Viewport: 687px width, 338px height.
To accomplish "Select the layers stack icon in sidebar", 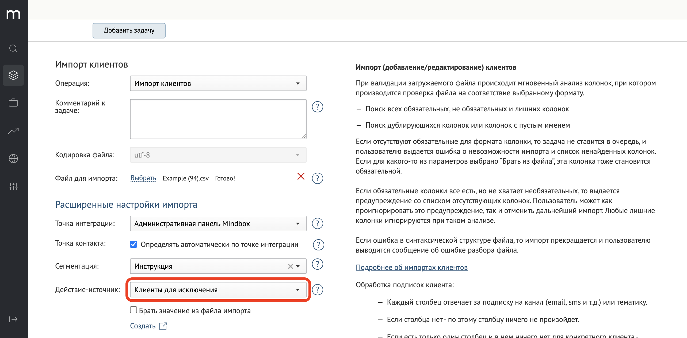I will point(13,75).
